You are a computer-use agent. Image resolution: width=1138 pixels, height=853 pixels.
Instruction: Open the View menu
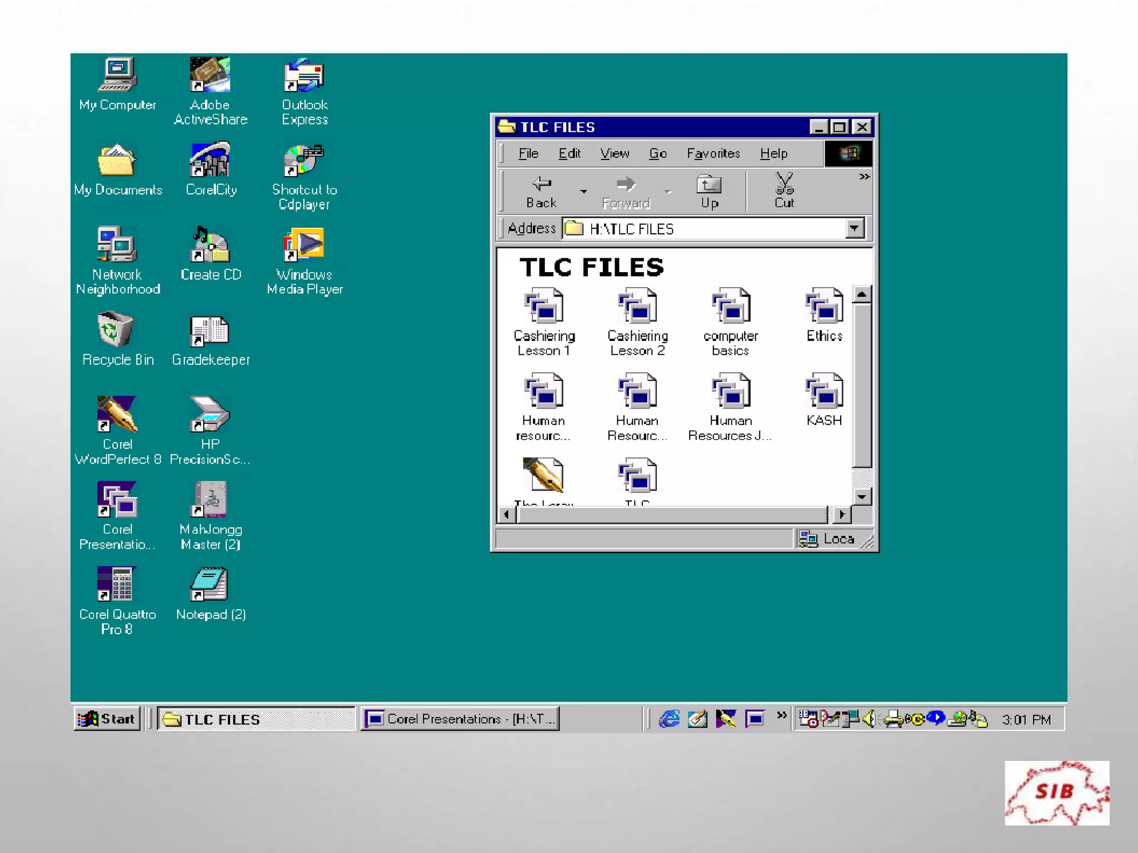[x=614, y=154]
